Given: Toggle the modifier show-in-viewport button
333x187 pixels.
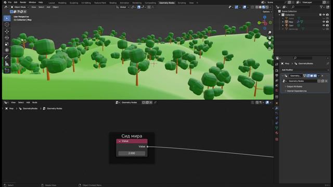Looking at the screenshot, I should (312, 76).
